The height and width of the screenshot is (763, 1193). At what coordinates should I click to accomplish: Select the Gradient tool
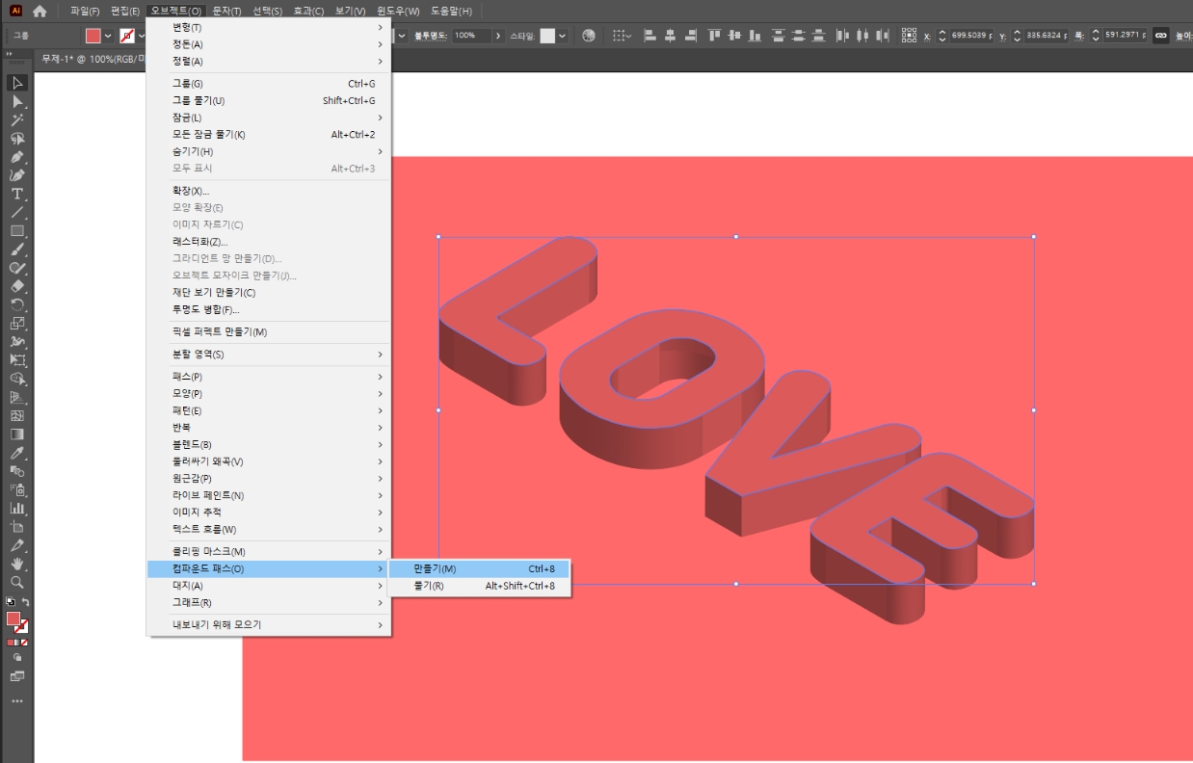[17, 434]
